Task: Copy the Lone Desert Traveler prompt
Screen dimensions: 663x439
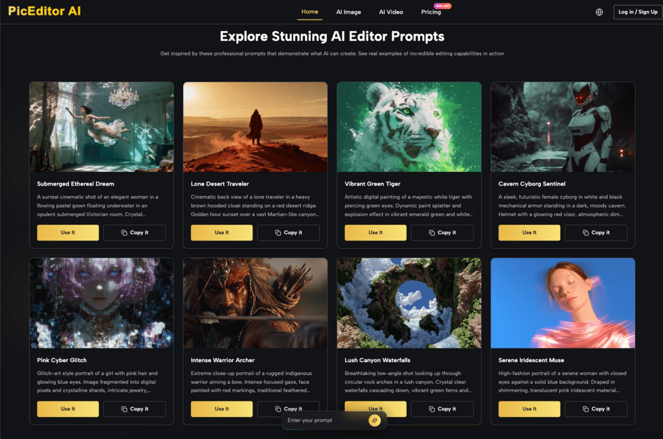Action: click(288, 233)
